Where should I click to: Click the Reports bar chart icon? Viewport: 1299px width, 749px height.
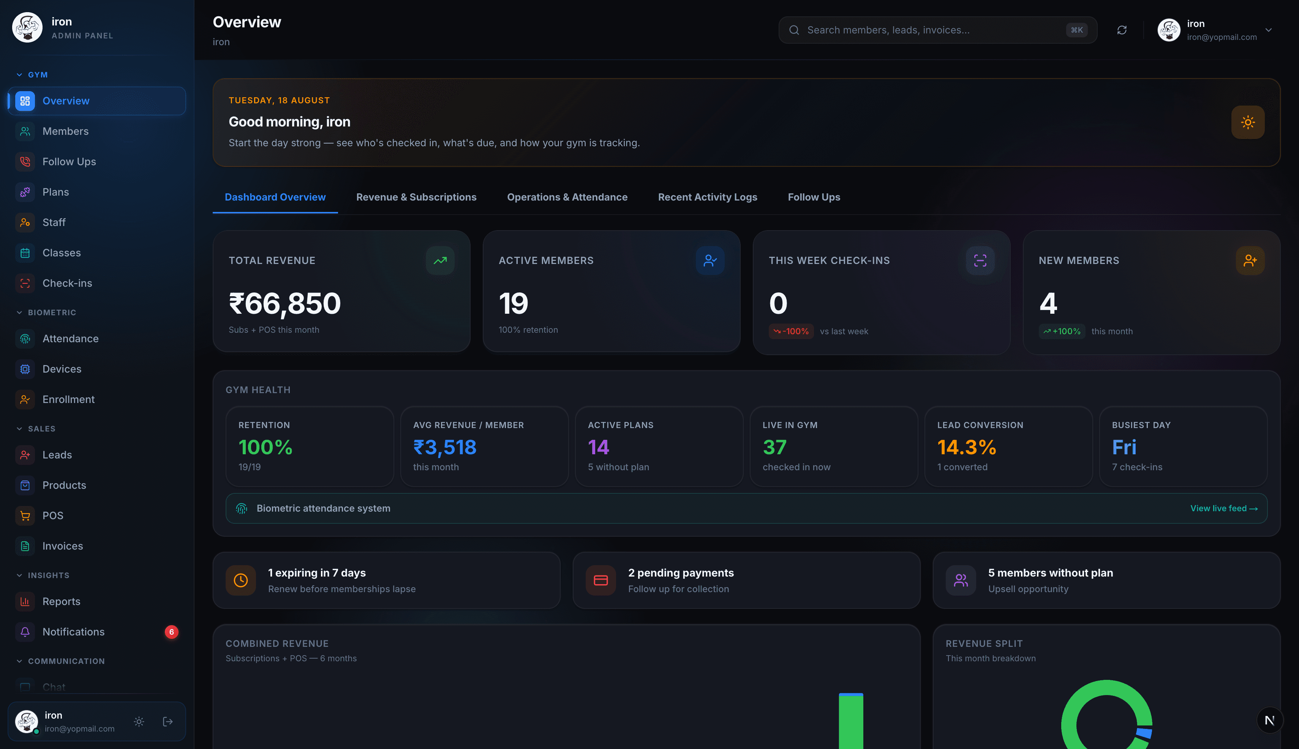coord(25,601)
